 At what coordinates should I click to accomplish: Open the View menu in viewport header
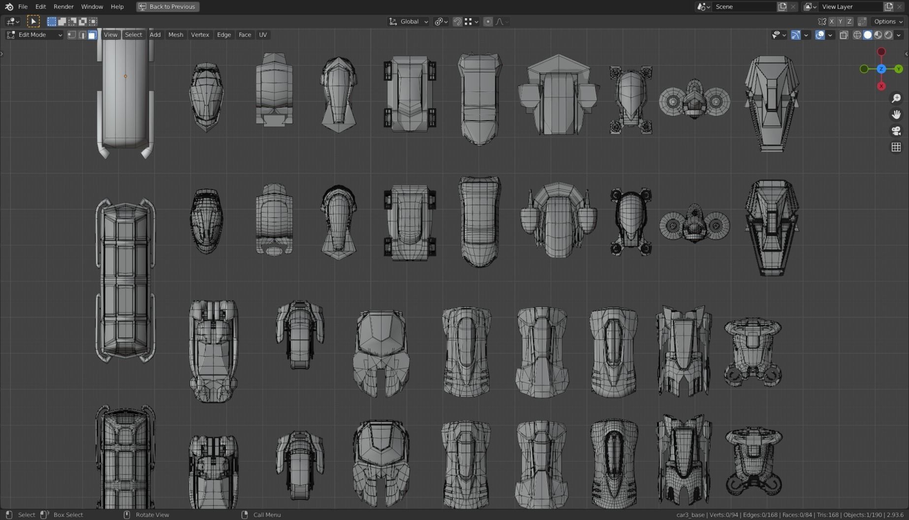(x=110, y=35)
